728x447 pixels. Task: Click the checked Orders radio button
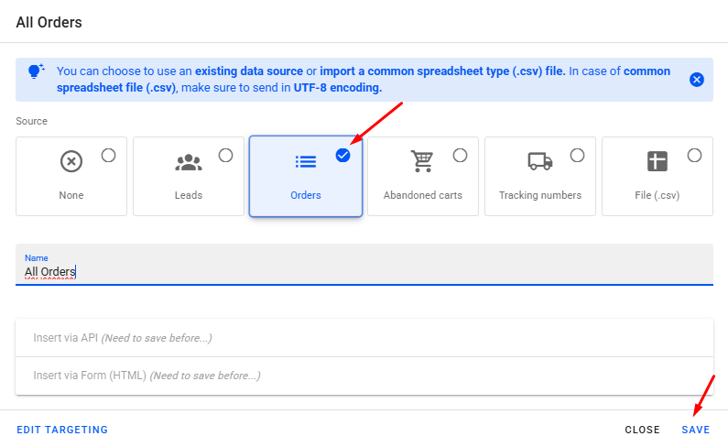click(342, 156)
